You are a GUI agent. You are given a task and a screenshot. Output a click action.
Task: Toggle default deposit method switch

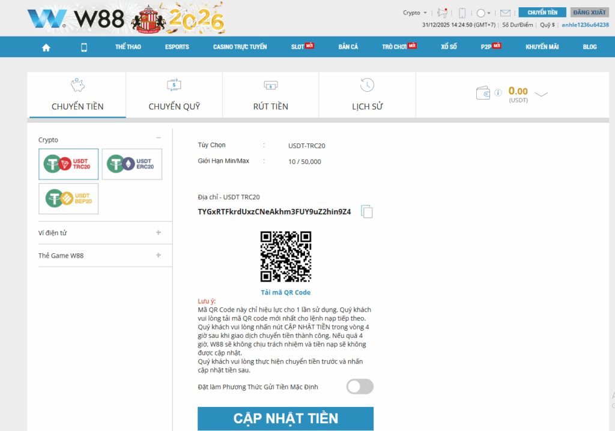360,387
